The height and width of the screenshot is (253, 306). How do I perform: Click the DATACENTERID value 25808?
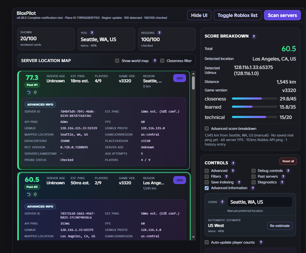[65, 141]
